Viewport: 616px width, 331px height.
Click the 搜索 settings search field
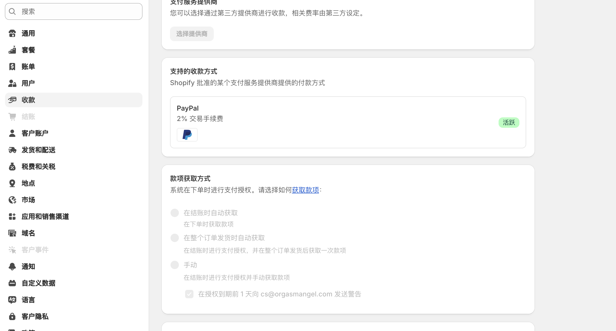[x=74, y=11]
